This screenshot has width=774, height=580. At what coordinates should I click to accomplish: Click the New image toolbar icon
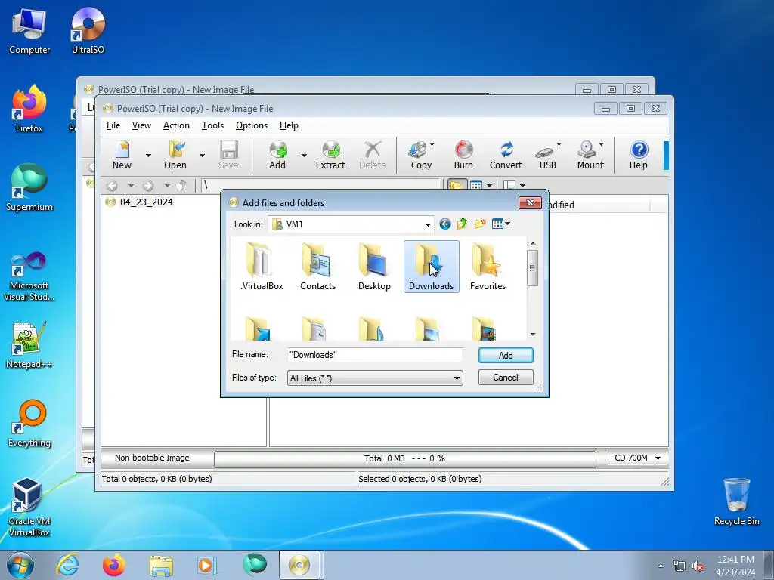(x=122, y=155)
